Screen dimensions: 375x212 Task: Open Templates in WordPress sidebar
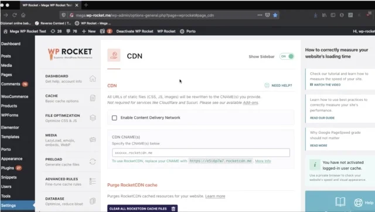11,137
